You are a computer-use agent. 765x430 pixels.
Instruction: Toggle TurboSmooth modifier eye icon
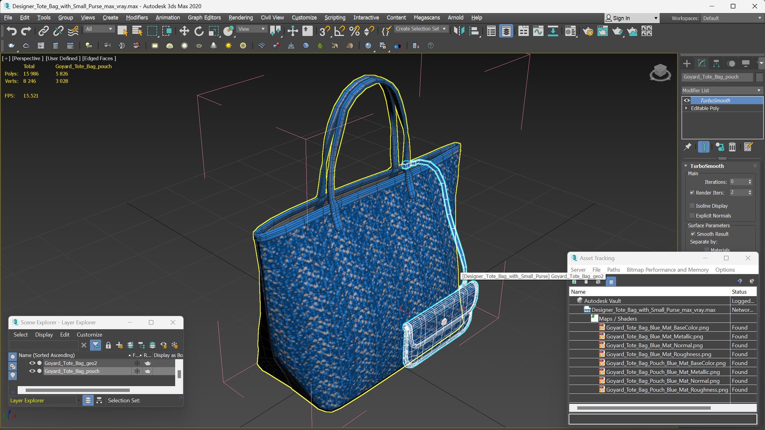pos(686,100)
